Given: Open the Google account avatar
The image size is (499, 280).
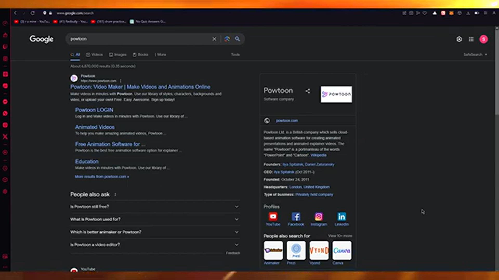Looking at the screenshot, I should [484, 39].
